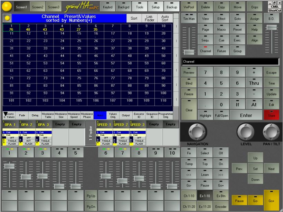The image size is (283, 212).
Task: Open channel sheet options via small yellow ball
Action: click(x=7, y=18)
